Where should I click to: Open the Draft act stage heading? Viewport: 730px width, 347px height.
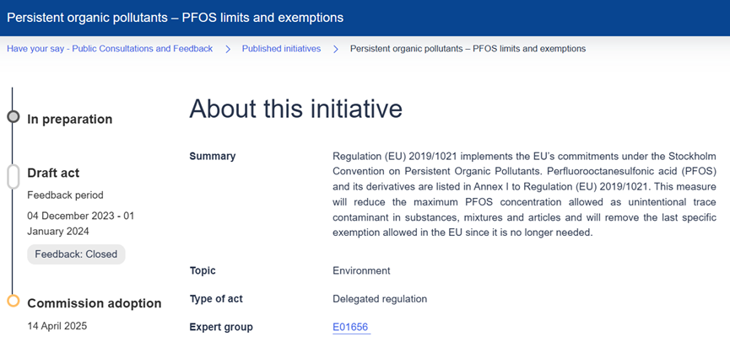coord(53,173)
